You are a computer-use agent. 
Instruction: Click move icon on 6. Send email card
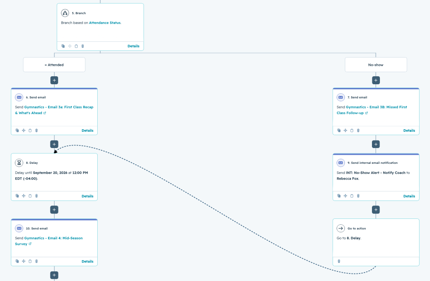(x=23, y=130)
